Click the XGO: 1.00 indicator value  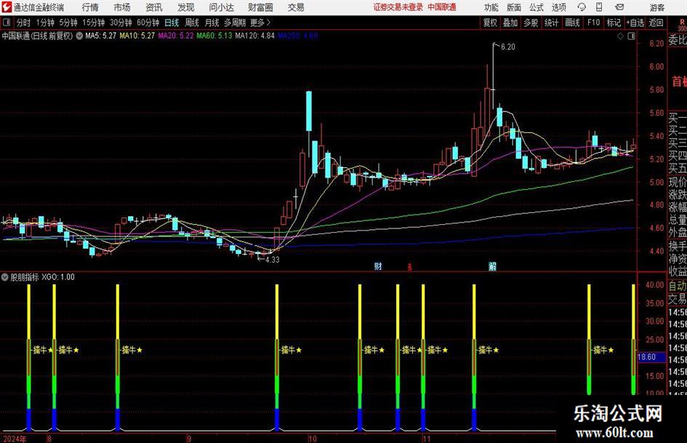point(58,277)
